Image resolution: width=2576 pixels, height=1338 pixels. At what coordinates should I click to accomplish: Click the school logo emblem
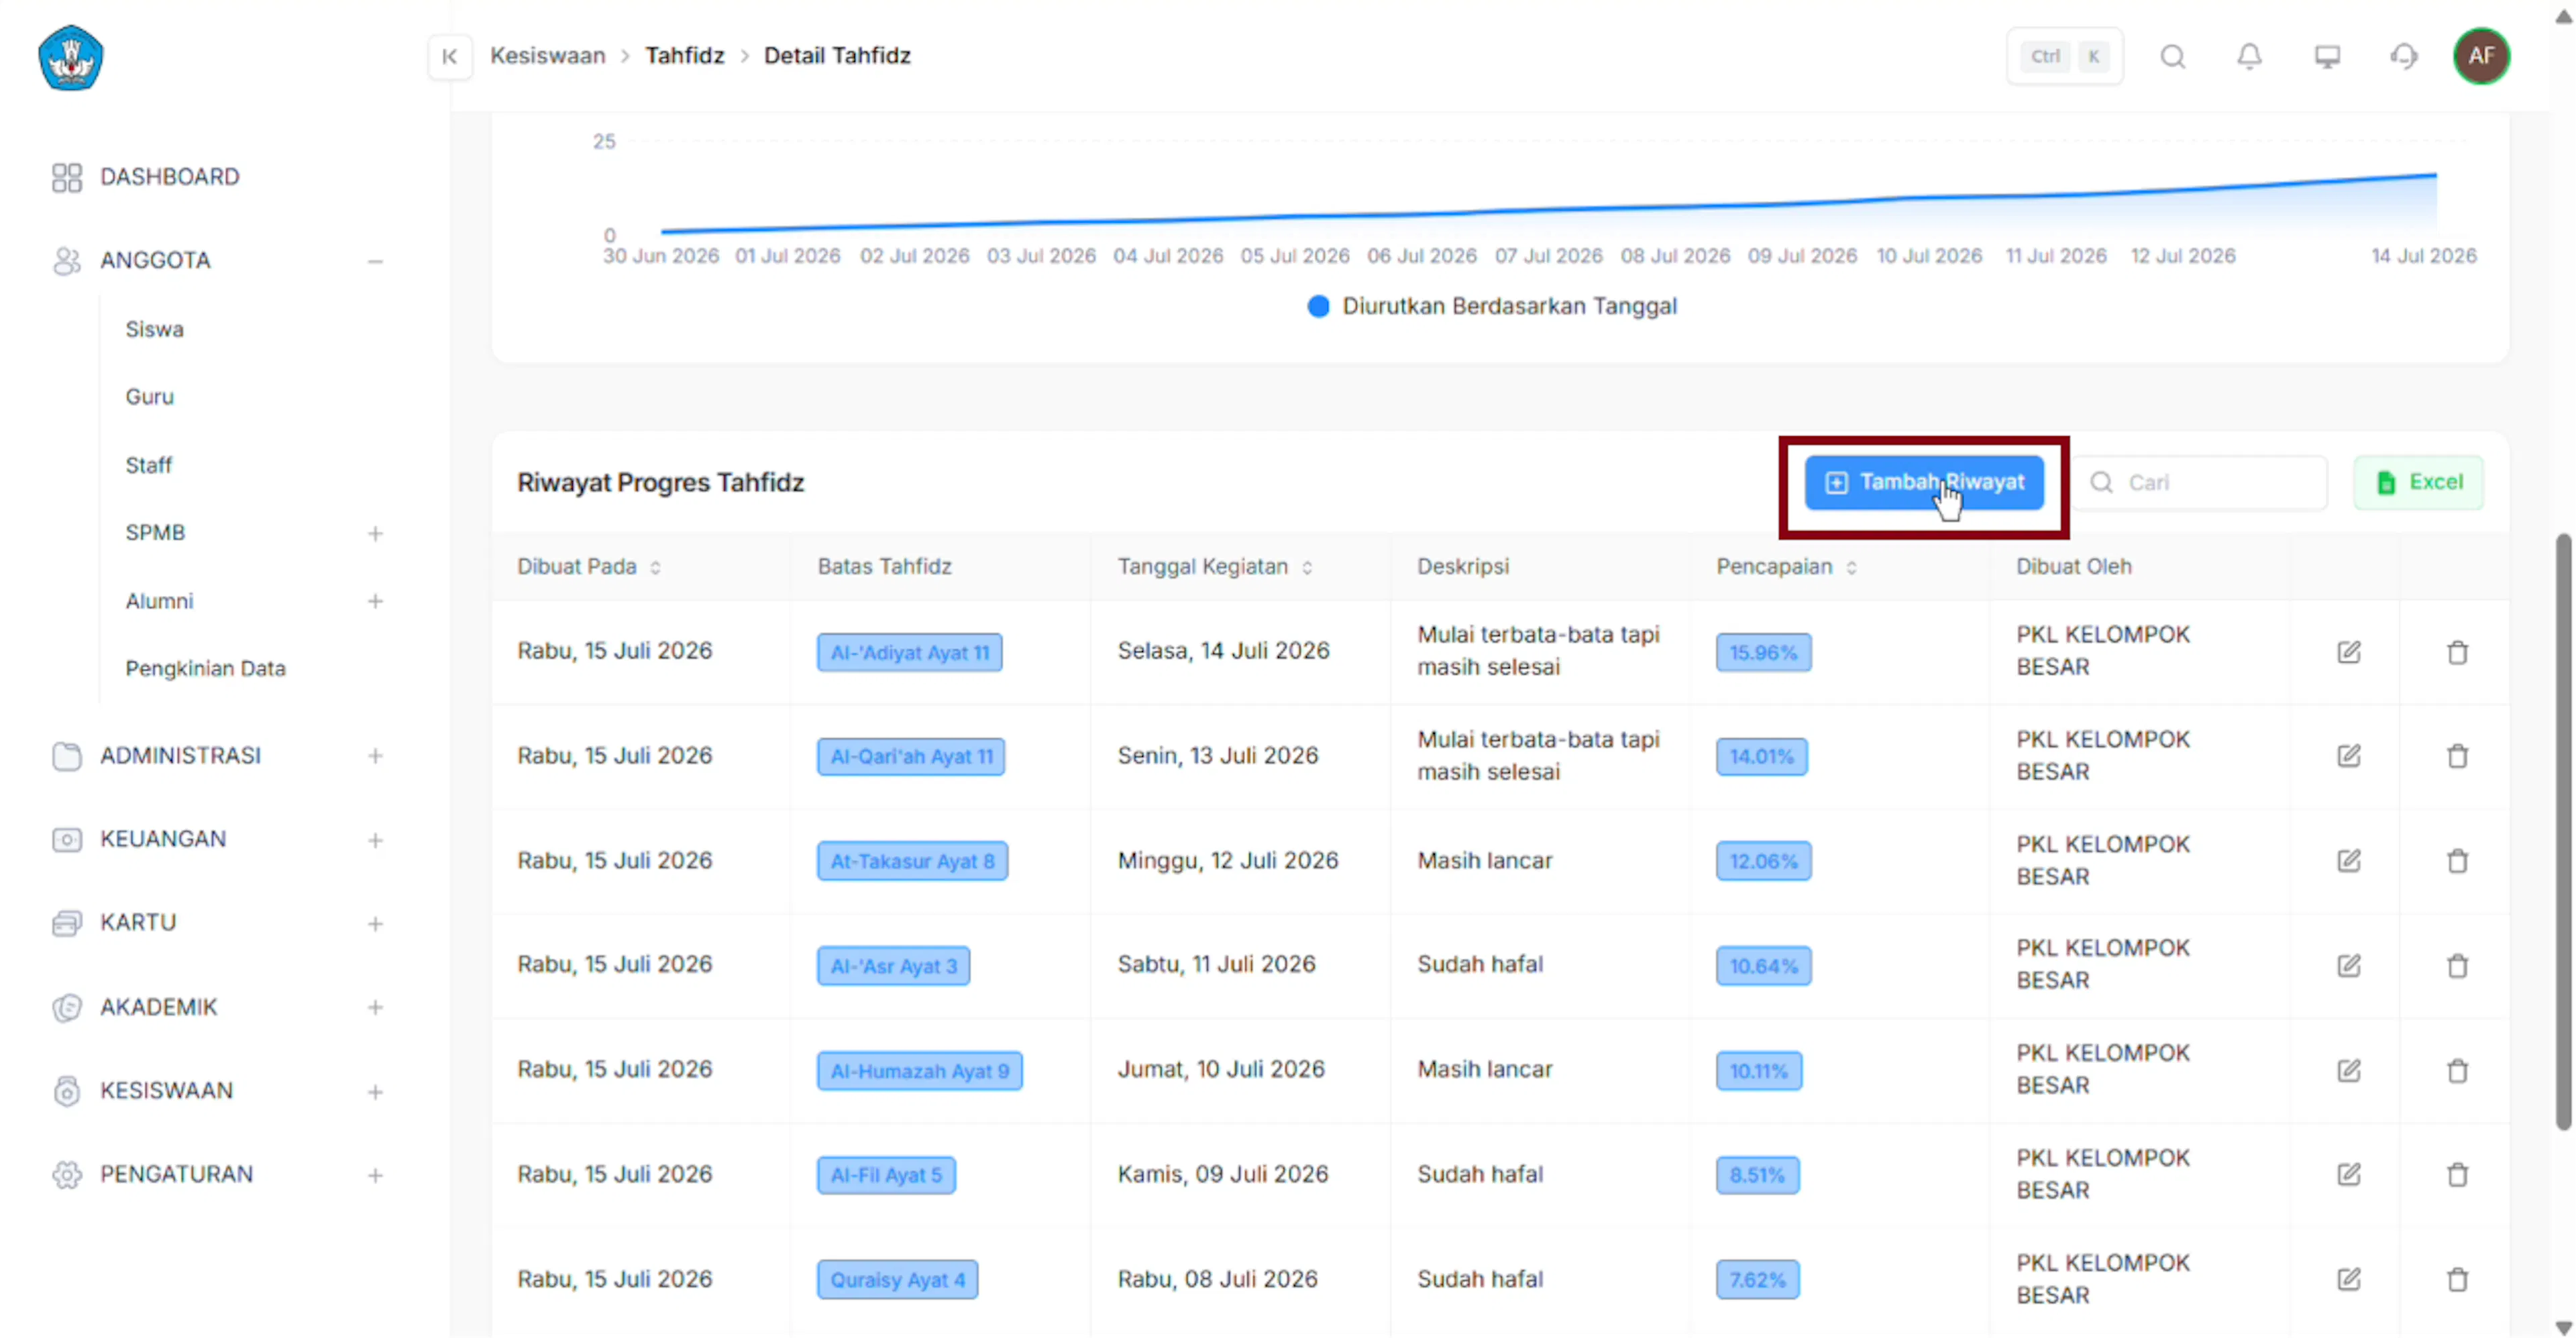coord(70,57)
